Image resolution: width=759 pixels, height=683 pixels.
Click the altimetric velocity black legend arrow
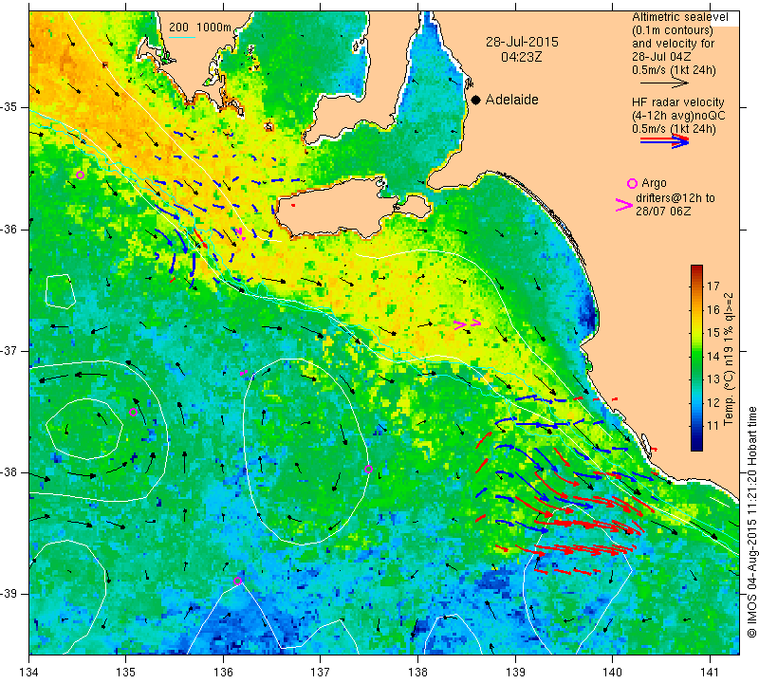(665, 83)
